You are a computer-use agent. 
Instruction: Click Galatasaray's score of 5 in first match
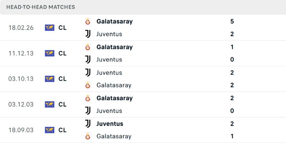[x=232, y=21]
